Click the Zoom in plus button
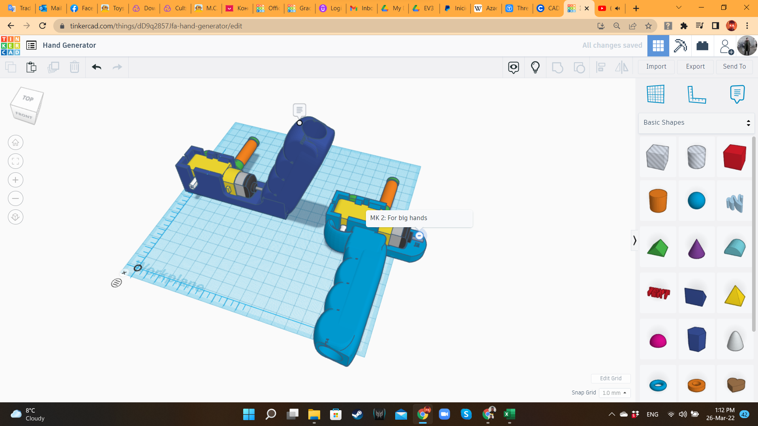 pos(15,180)
